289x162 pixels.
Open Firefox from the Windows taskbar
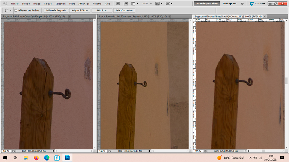[x=36, y=158]
